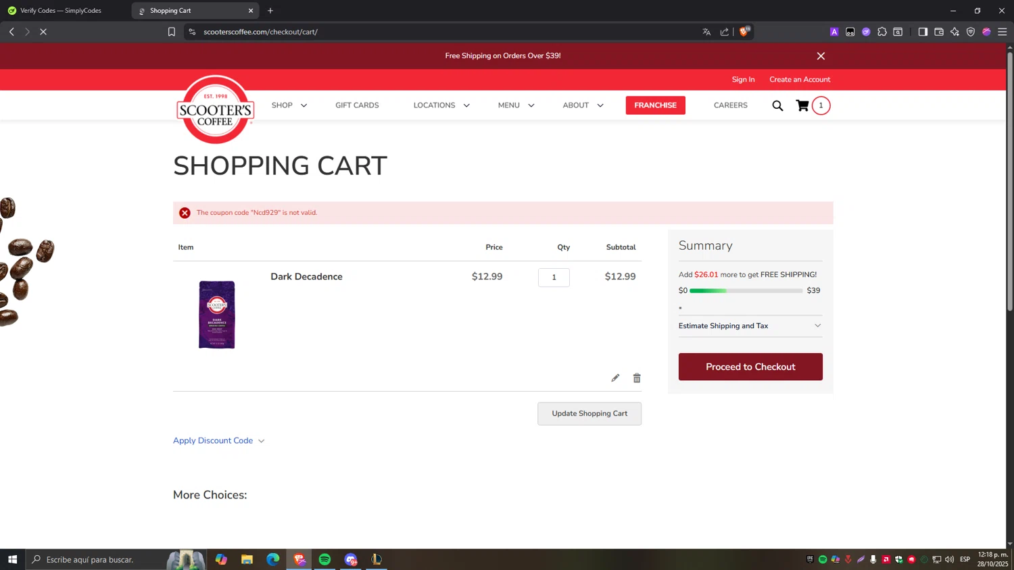Click the FRANCHISE button
Image resolution: width=1014 pixels, height=570 pixels.
pos(655,105)
